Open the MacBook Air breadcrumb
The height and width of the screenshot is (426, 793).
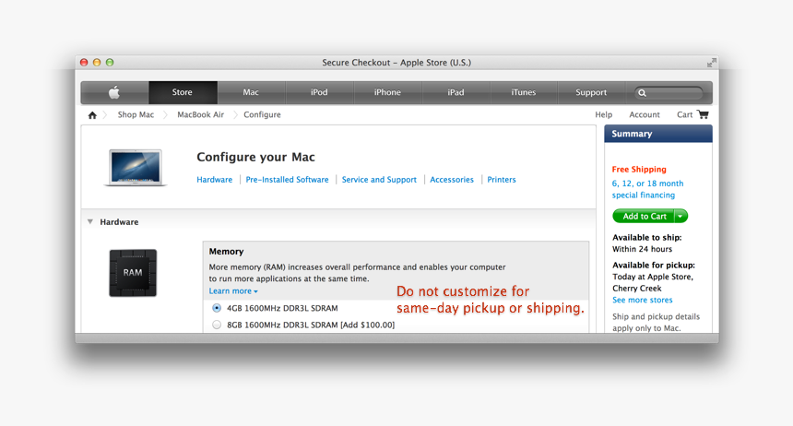tap(200, 114)
